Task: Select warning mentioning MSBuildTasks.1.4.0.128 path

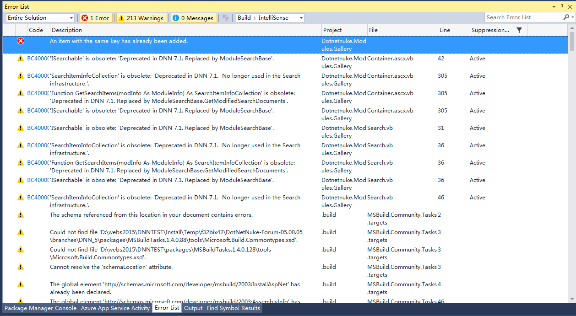Action: pos(285,253)
